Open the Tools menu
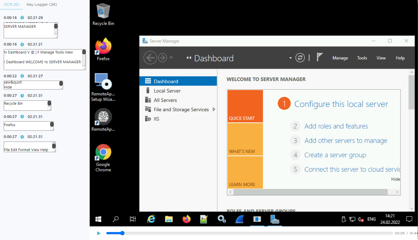The height and width of the screenshot is (240, 418). (362, 58)
